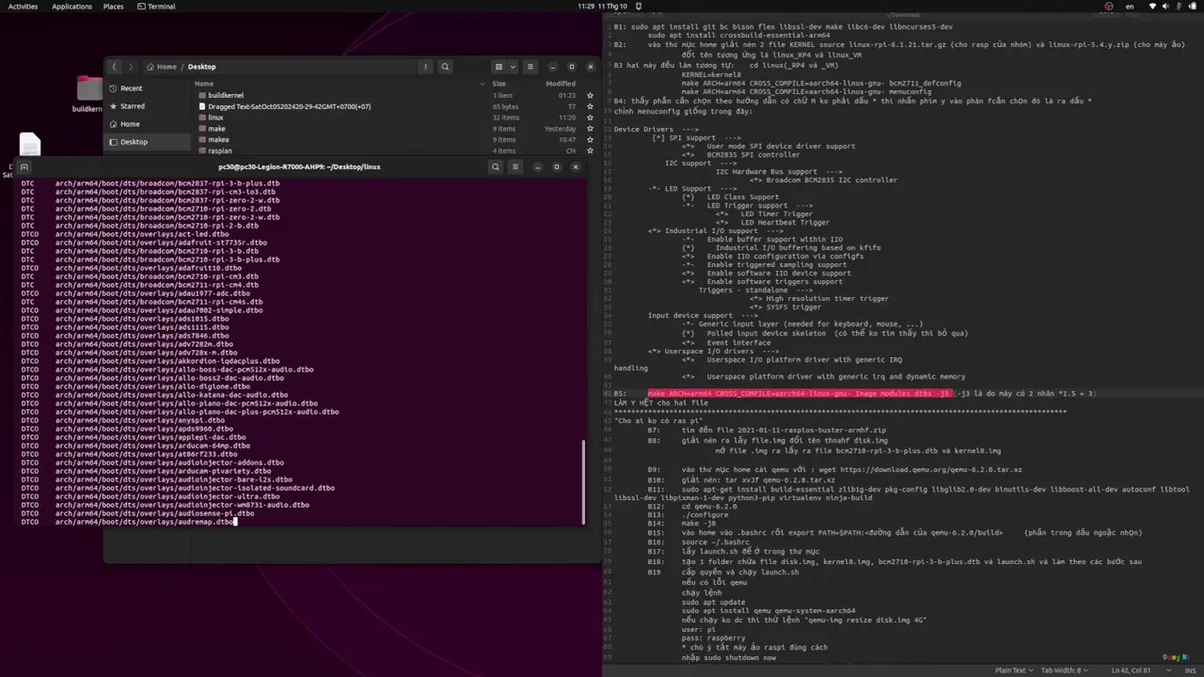Image resolution: width=1204 pixels, height=677 pixels.
Task: Search in the terminal window
Action: tap(495, 166)
